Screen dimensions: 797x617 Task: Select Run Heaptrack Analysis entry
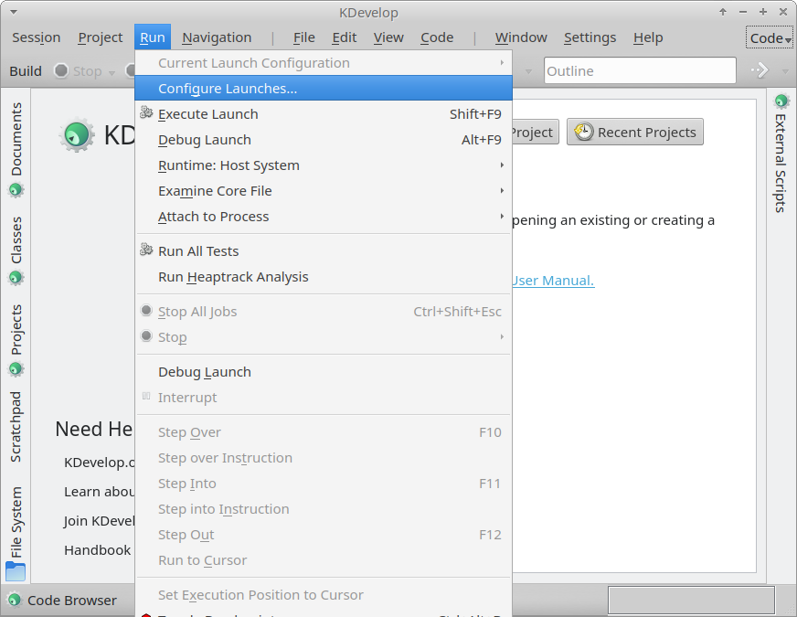[x=324, y=277]
